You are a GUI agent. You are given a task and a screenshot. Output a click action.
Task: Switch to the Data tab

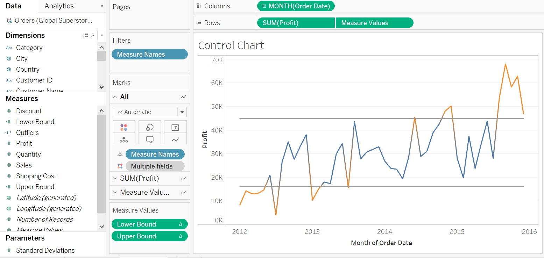click(14, 6)
